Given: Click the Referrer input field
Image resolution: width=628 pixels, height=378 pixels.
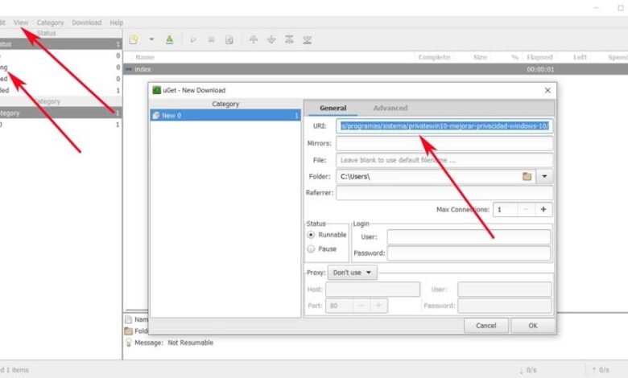Looking at the screenshot, I should [x=444, y=193].
